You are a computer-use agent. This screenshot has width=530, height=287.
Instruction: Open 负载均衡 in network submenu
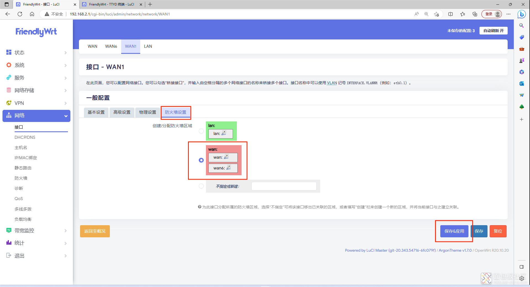[x=23, y=219]
